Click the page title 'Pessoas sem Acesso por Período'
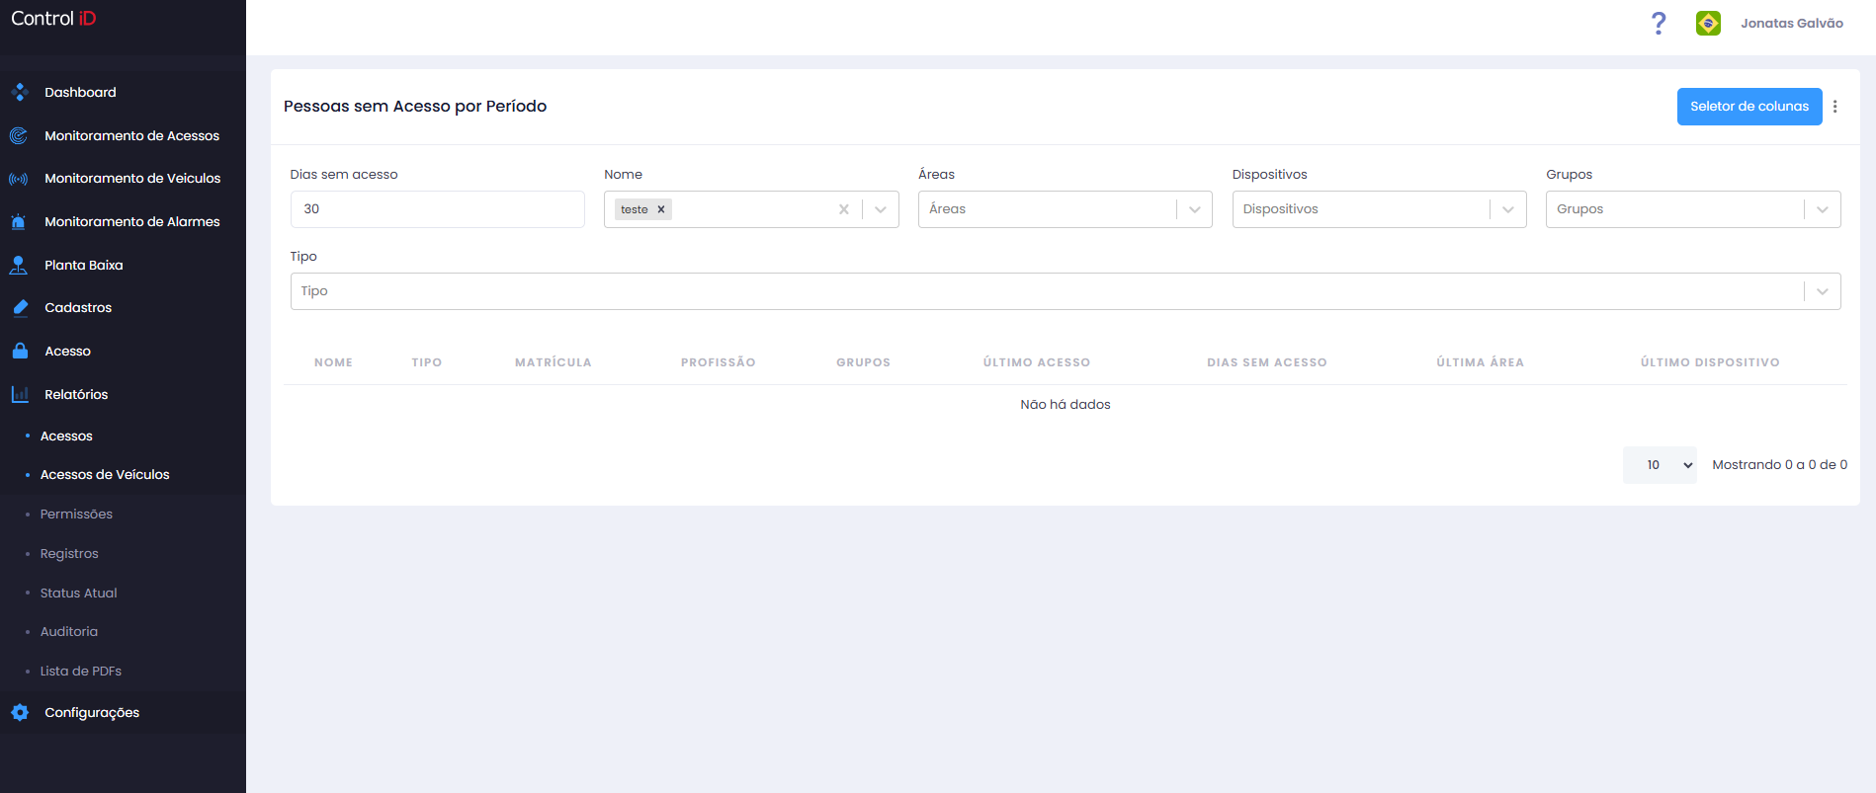1876x793 pixels. 415,107
